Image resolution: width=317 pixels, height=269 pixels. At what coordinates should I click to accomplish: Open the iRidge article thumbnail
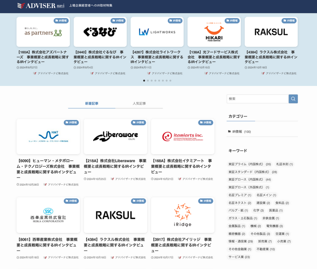pos(182,215)
